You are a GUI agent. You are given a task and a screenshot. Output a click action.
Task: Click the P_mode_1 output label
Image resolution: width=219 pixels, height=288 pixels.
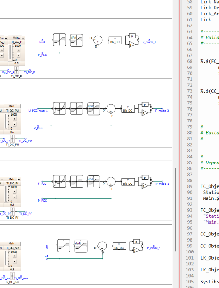pyautogui.click(x=149, y=42)
